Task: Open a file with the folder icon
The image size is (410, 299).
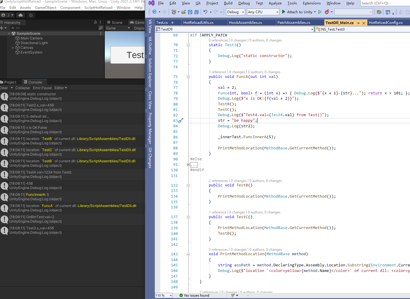Action: pyautogui.click(x=184, y=12)
